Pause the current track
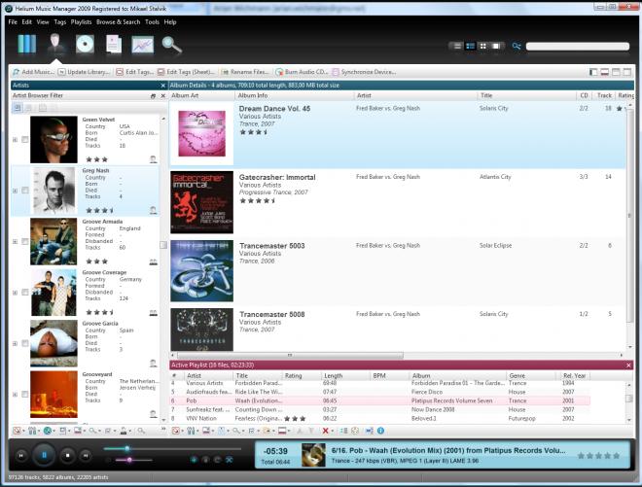Image resolution: width=642 pixels, height=487 pixels. tap(44, 455)
